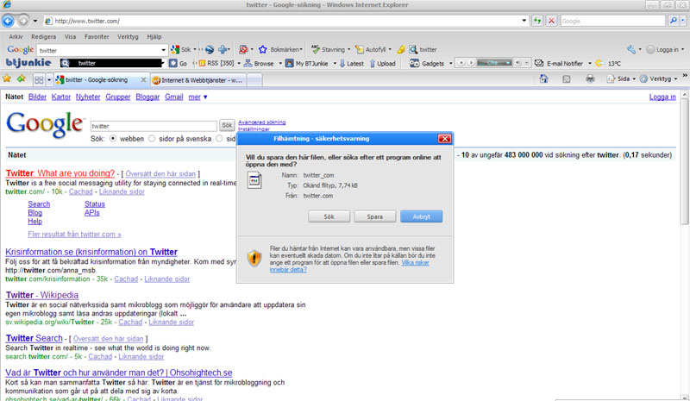The image size is (690, 401).
Task: Click the magnifier search icon by Google box
Action: tap(673, 21)
